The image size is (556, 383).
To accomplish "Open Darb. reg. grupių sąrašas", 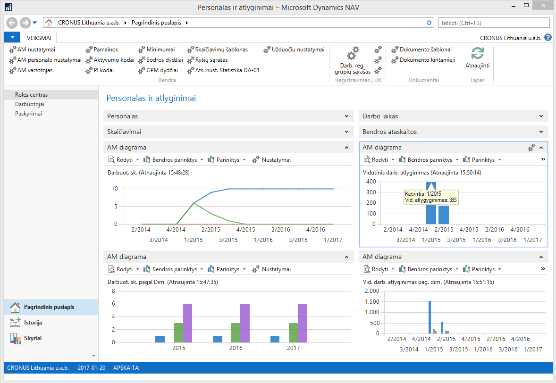I will (353, 60).
